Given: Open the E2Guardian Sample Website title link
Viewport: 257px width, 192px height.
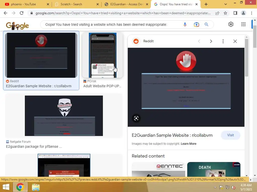Looking at the screenshot, I should [172, 135].
